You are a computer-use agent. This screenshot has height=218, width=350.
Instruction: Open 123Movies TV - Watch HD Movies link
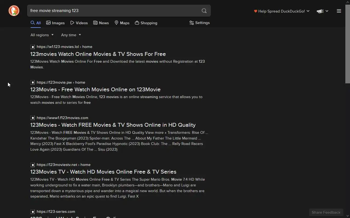[x=103, y=172]
